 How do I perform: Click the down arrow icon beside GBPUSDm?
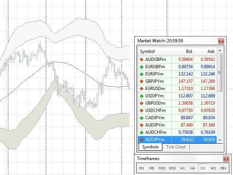coord(142,103)
